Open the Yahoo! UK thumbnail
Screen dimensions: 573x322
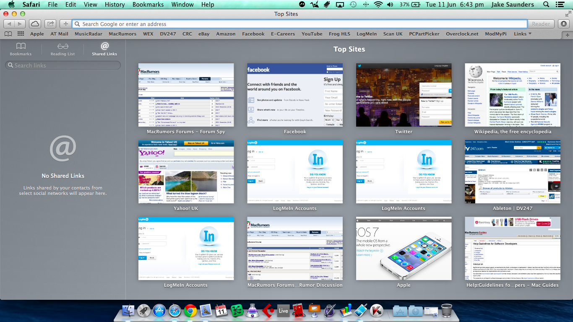tap(186, 172)
